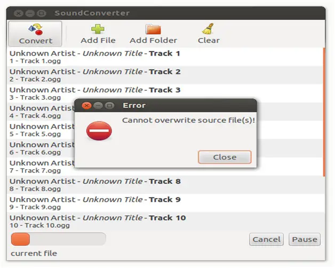Click the red error stop icon
335x268 pixels.
click(99, 131)
